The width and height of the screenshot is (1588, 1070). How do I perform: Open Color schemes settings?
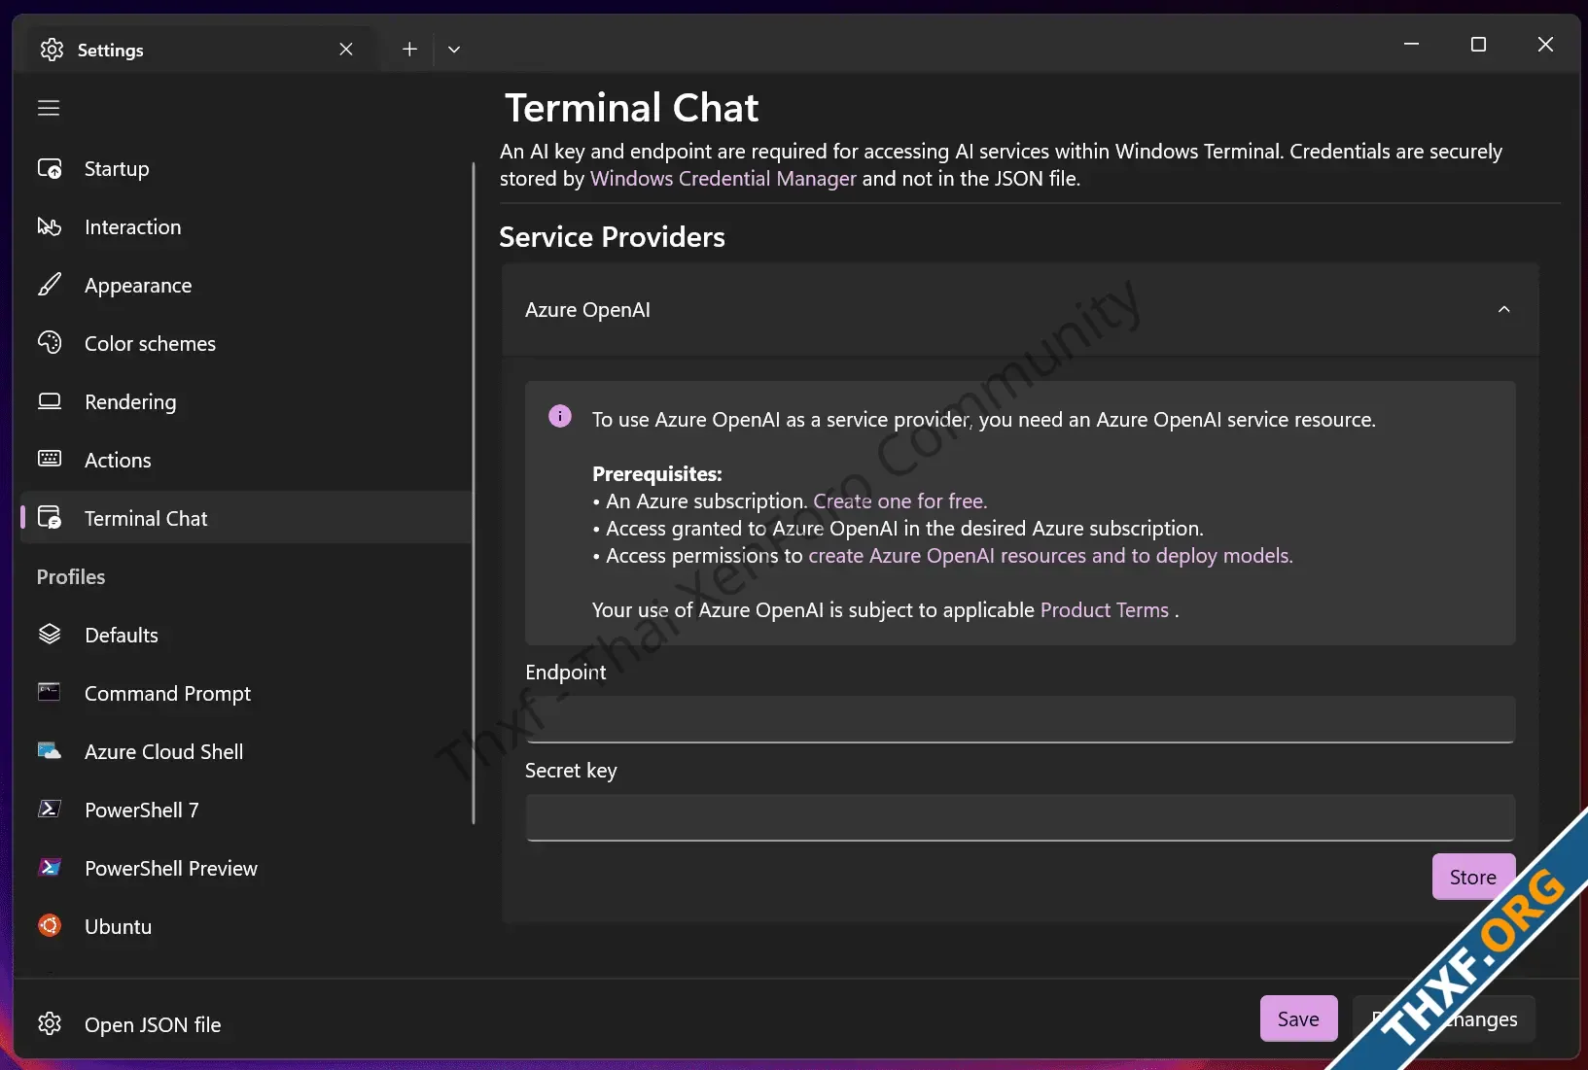pos(246,343)
